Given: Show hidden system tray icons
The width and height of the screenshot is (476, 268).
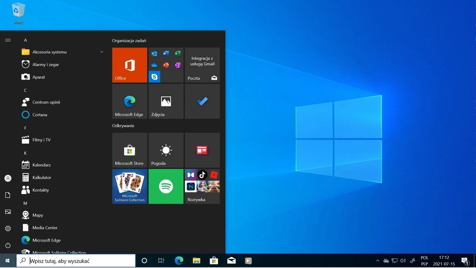Looking at the screenshot, I should tap(377, 261).
